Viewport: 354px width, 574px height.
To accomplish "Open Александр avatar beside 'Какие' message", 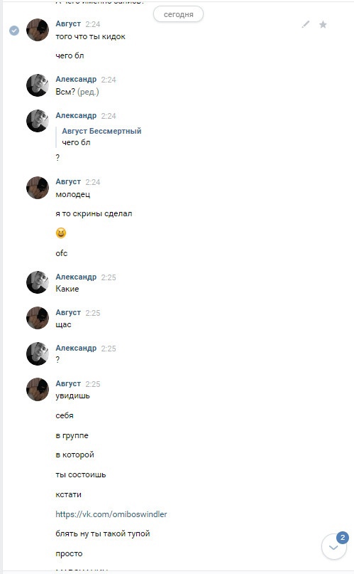I will [38, 282].
